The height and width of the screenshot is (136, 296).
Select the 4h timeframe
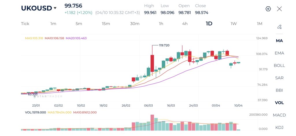point(185,24)
